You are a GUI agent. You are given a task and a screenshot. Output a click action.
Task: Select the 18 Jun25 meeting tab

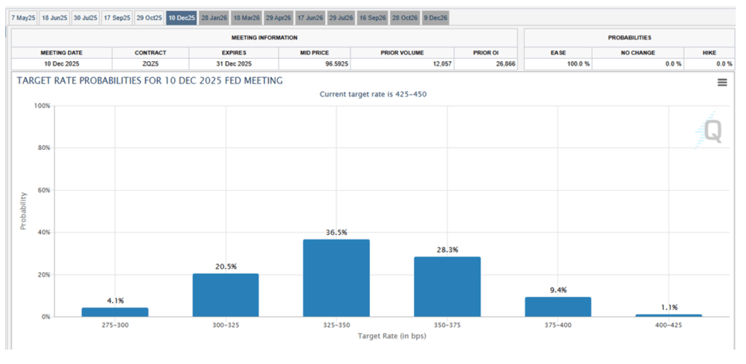tap(54, 18)
